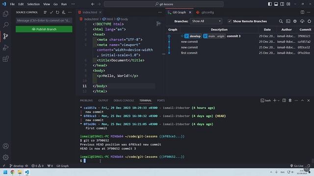
Task: Split the Git Graph editor right
Action: tap(302, 12)
